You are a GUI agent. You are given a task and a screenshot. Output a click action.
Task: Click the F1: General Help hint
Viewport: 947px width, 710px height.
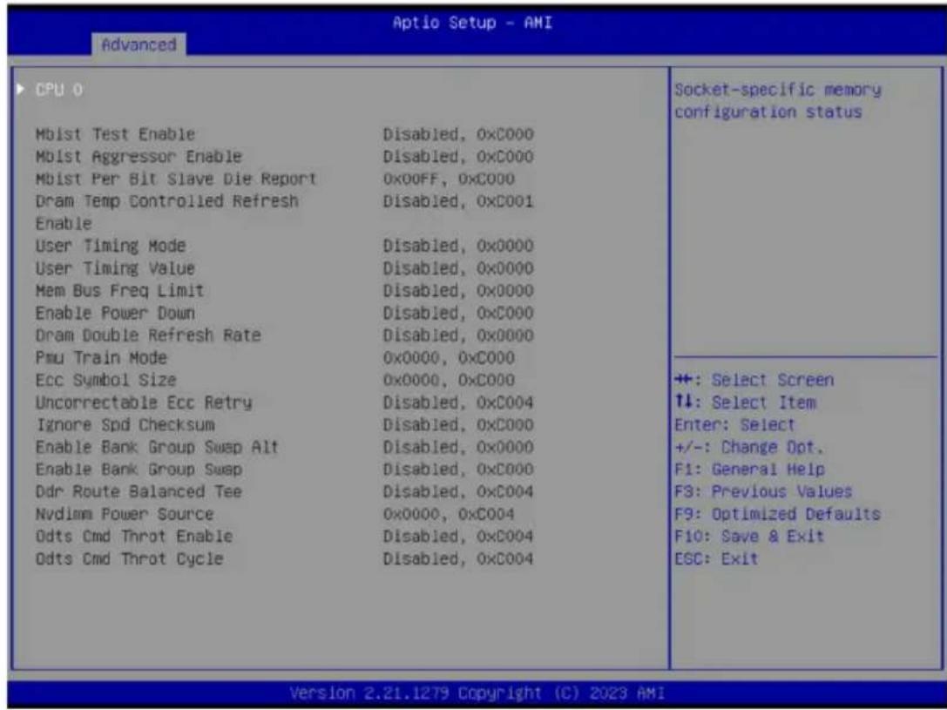coord(749,469)
